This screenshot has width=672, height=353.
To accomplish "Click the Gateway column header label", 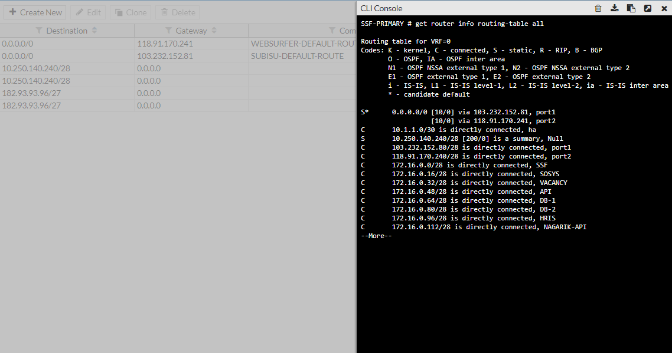I will (x=191, y=31).
